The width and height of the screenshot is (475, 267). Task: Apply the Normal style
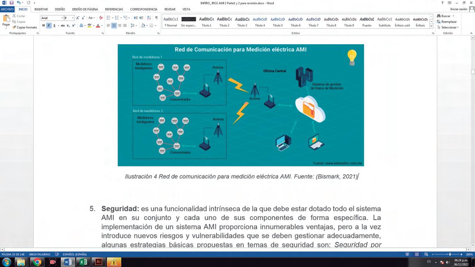(x=171, y=22)
